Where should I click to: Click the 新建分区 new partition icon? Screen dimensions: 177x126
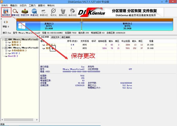[x=44, y=12]
